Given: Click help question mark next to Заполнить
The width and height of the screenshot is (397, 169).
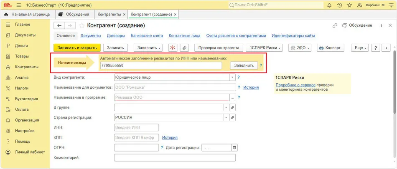Looking at the screenshot, I should (261, 65).
